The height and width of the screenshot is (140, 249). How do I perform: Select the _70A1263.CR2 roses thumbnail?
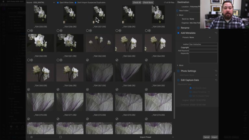[x=129, y=43]
